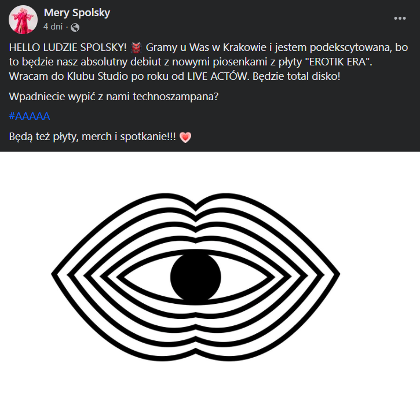Open the three-dot post options menu

coord(400,19)
